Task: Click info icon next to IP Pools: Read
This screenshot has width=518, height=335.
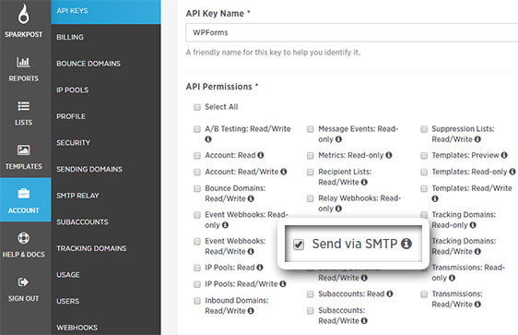Action: (x=260, y=268)
